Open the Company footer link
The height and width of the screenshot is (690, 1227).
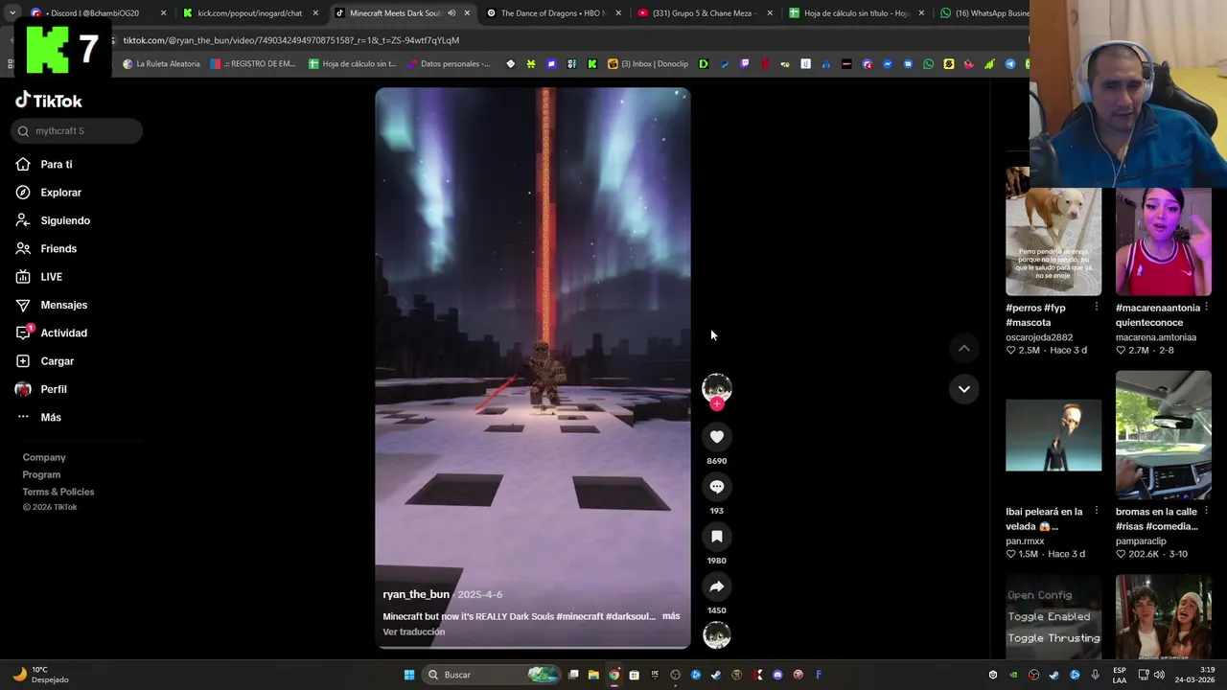coord(44,457)
